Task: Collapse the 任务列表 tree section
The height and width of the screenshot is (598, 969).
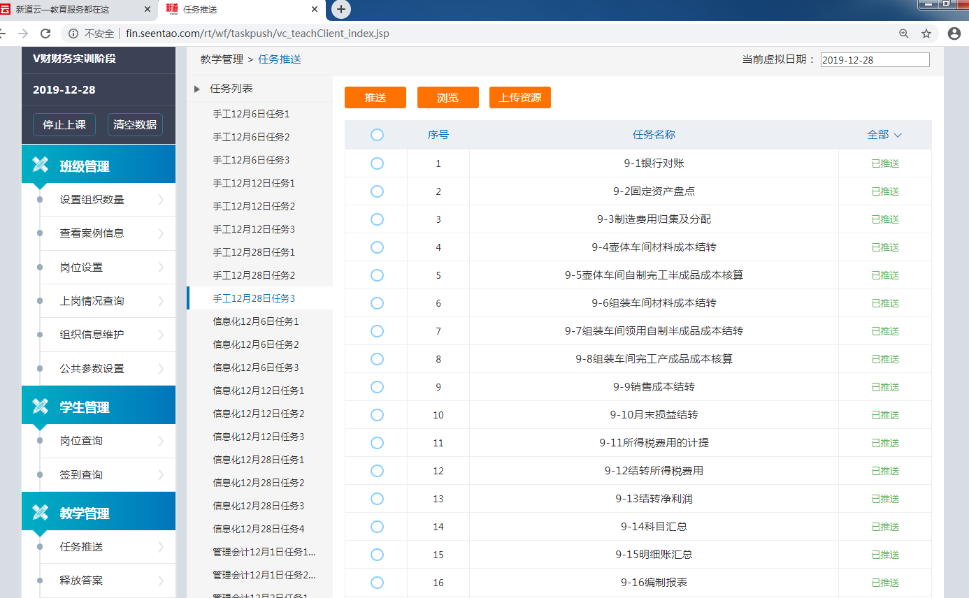Action: (196, 89)
